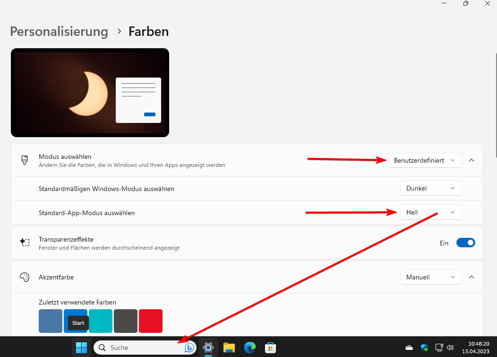Turn off the Transparenzeffekte switch
The image size is (497, 357).
pyautogui.click(x=466, y=243)
